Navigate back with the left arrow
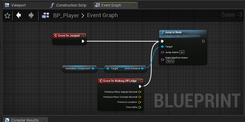This screenshot has height=122, width=245. [x=19, y=16]
